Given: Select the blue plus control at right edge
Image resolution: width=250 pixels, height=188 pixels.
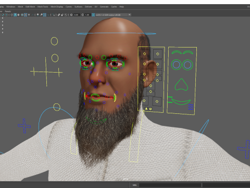Looking at the screenshot, I should click(x=244, y=149).
